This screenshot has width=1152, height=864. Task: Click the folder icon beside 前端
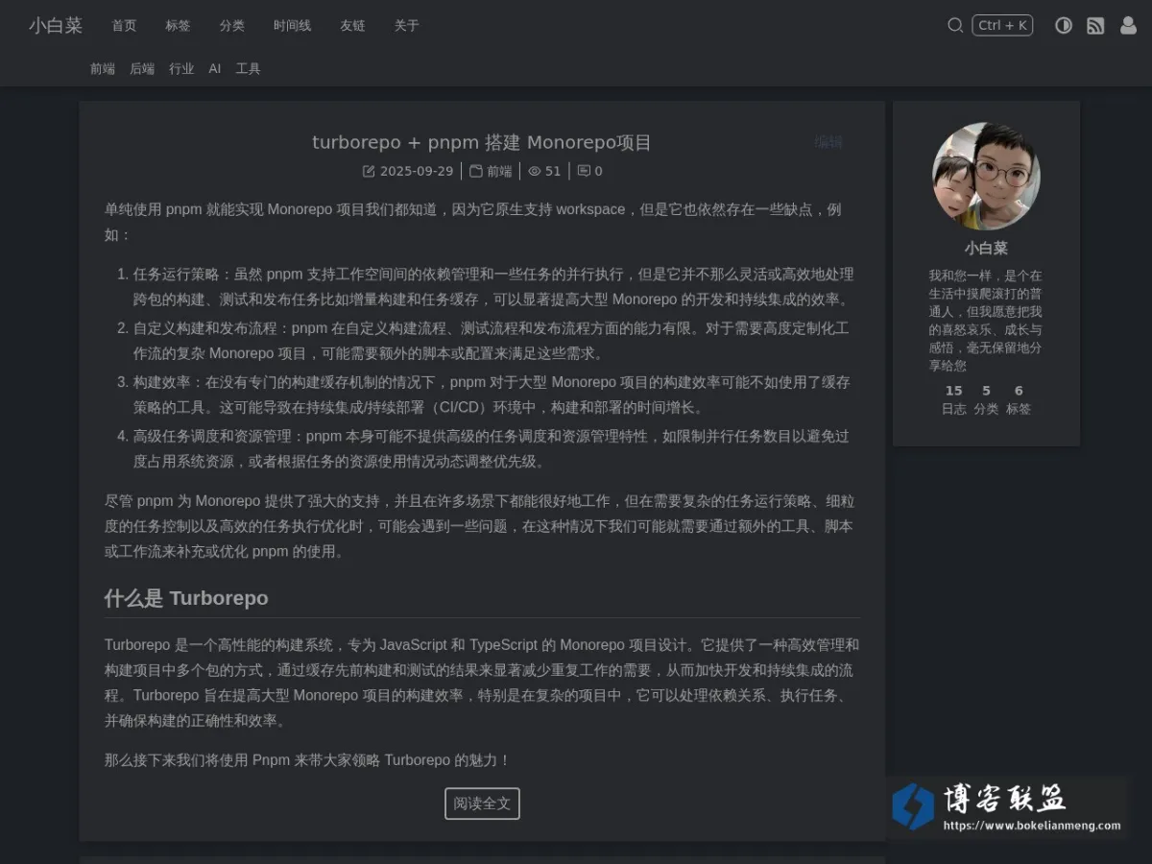[x=475, y=171]
